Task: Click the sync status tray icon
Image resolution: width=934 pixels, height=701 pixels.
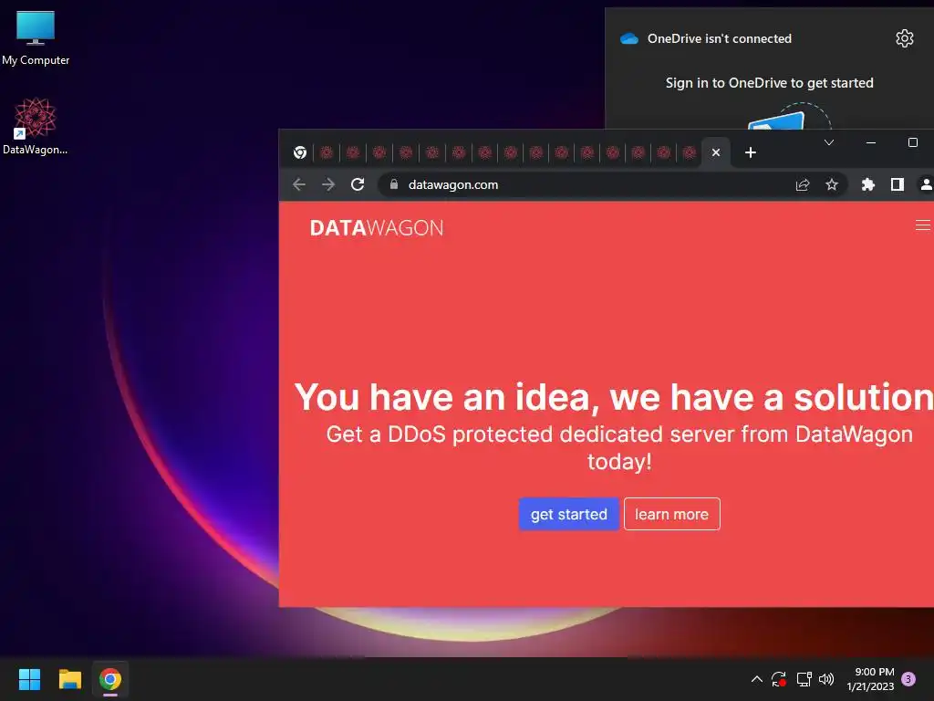Action: pyautogui.click(x=779, y=679)
